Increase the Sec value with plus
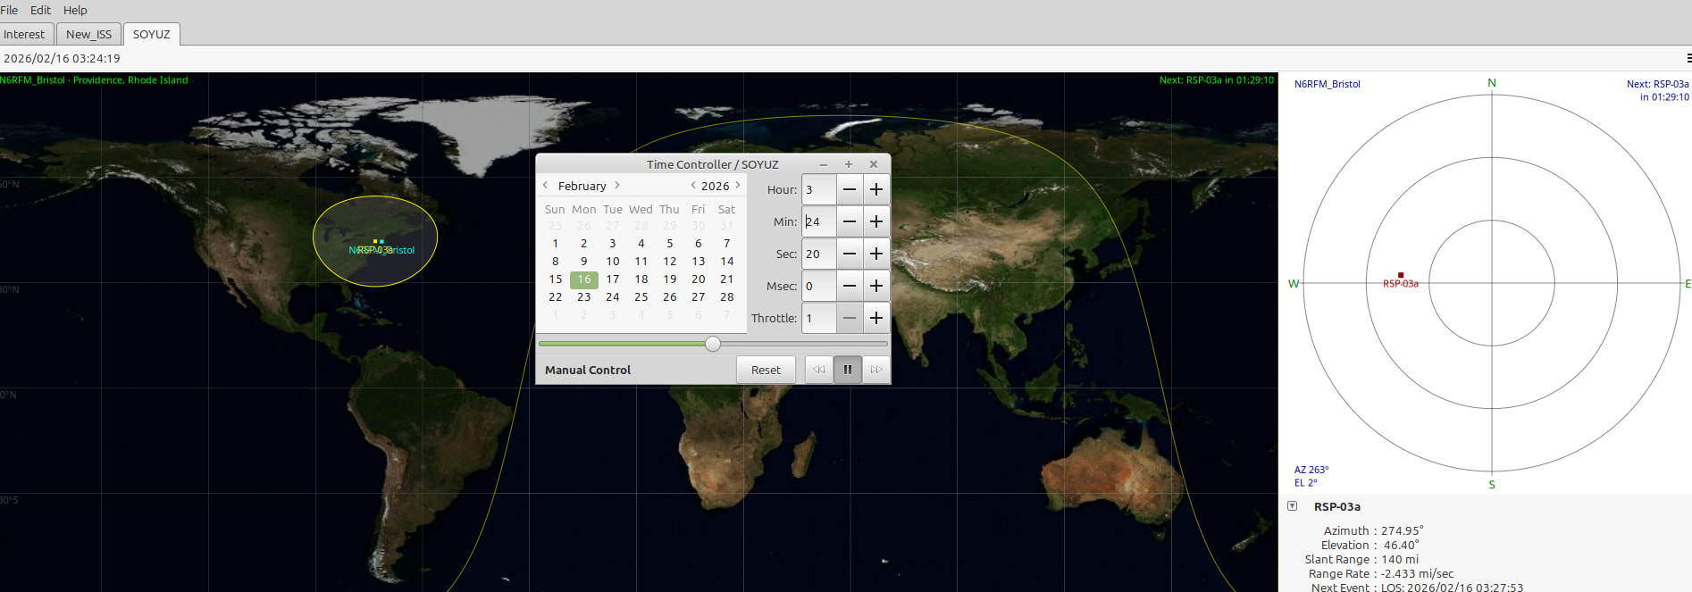1692x592 pixels. point(876,254)
